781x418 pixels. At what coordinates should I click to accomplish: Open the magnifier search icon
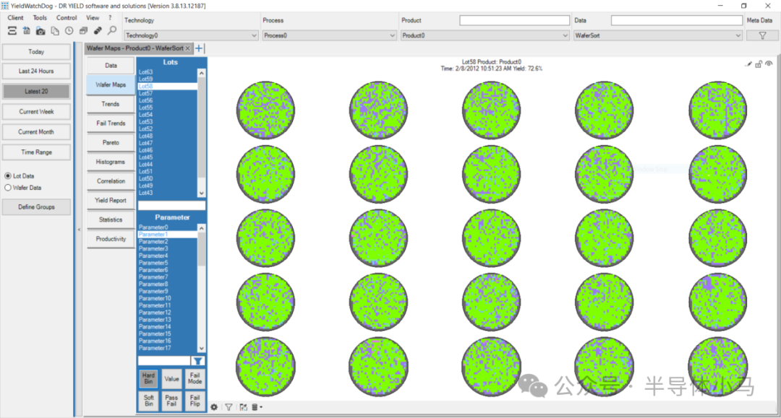coord(112,31)
